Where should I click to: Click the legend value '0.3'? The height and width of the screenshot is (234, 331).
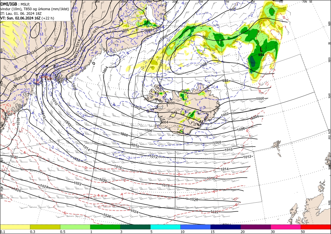pos(32,232)
